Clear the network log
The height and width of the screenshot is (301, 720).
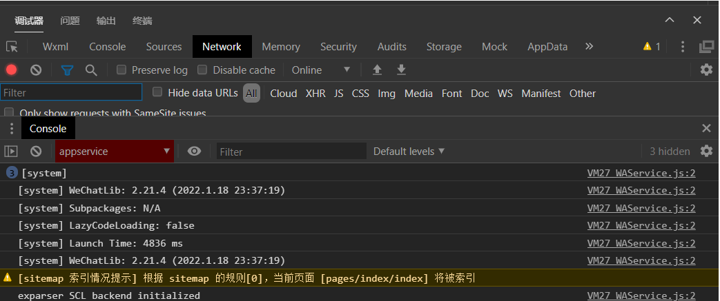click(36, 70)
